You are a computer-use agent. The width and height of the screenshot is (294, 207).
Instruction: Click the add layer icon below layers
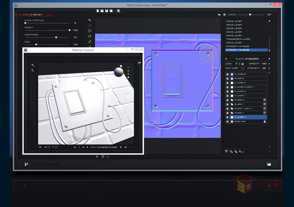pyautogui.click(x=231, y=151)
